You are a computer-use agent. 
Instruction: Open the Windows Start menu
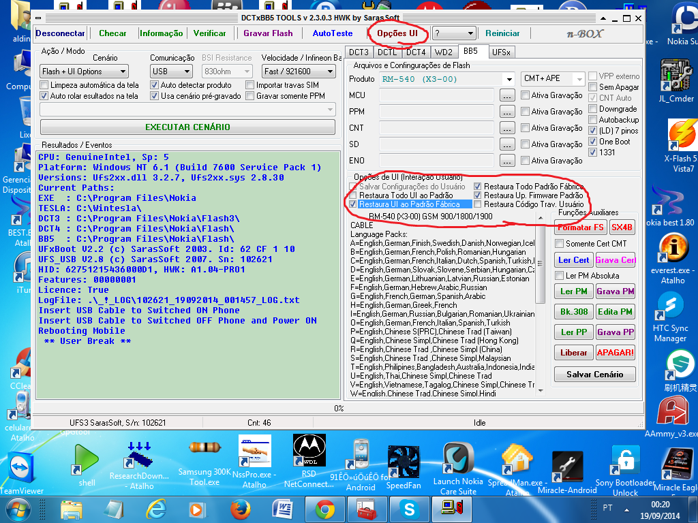[x=18, y=509]
